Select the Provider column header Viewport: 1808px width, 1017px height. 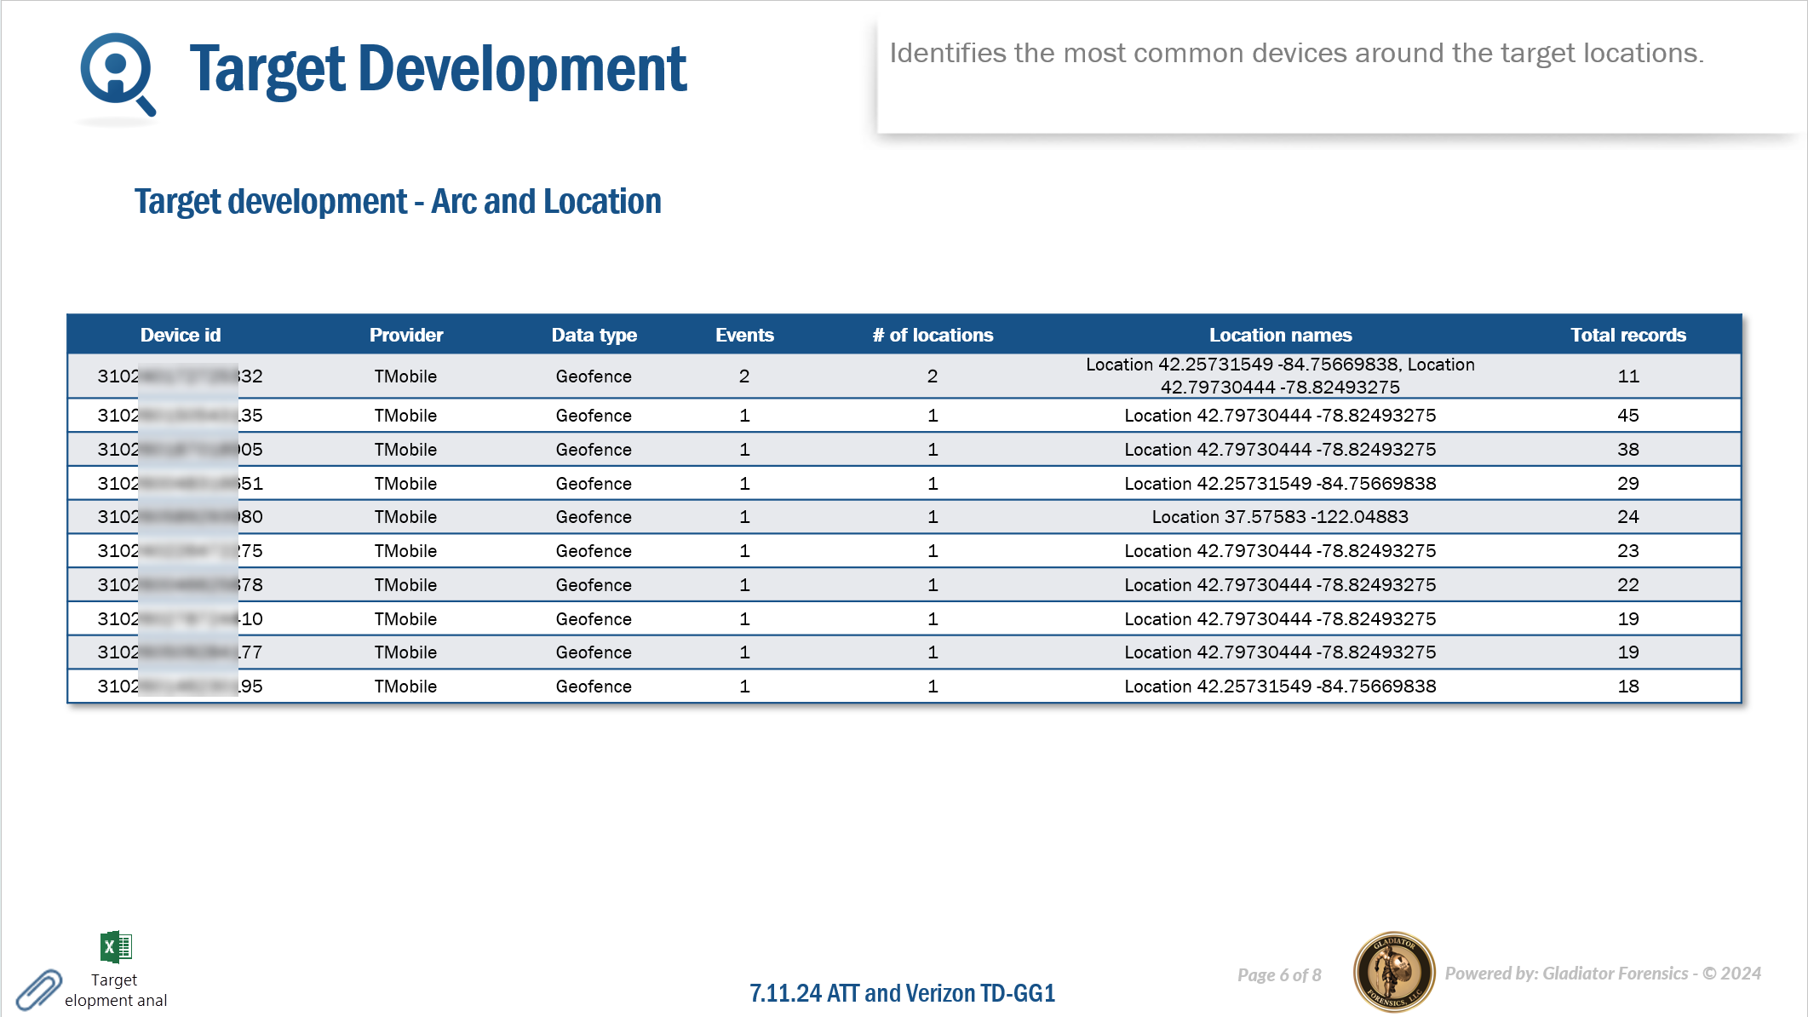click(x=405, y=335)
